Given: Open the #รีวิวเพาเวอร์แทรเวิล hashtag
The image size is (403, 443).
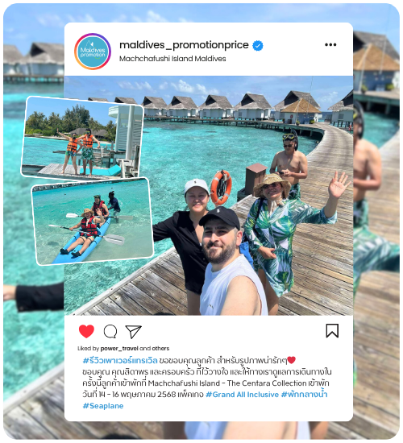Looking at the screenshot, I should pos(120,361).
